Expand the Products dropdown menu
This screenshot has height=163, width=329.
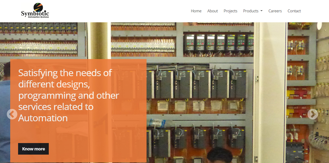click(x=253, y=11)
